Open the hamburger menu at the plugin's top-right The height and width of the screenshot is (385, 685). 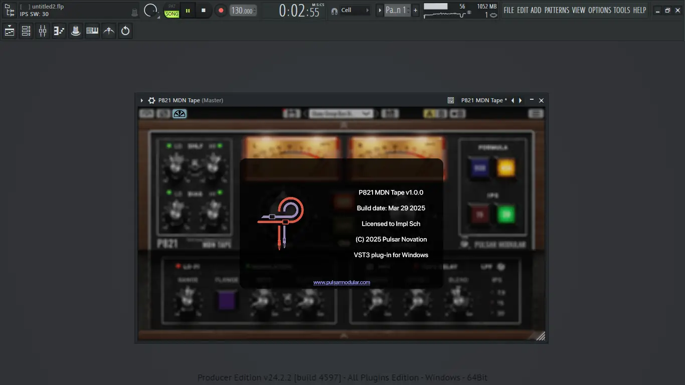[536, 114]
